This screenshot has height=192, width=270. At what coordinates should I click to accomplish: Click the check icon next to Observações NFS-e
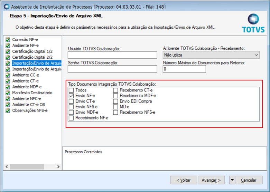pyautogui.click(x=8, y=111)
